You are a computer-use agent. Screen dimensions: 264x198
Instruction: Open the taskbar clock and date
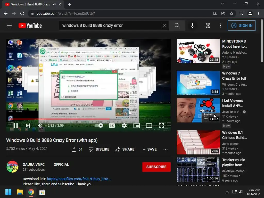pyautogui.click(x=253, y=192)
